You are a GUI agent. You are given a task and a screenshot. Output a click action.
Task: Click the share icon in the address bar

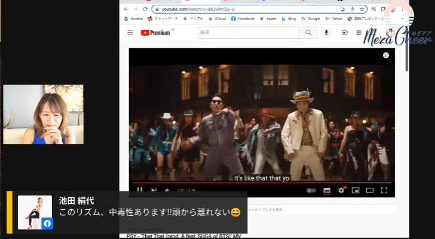[x=353, y=9]
